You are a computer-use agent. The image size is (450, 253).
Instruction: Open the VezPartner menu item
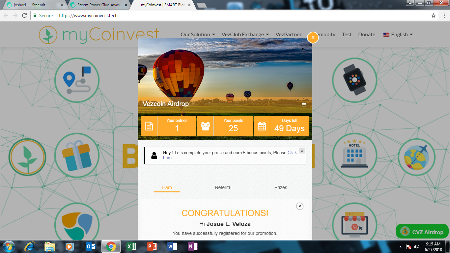coord(289,34)
